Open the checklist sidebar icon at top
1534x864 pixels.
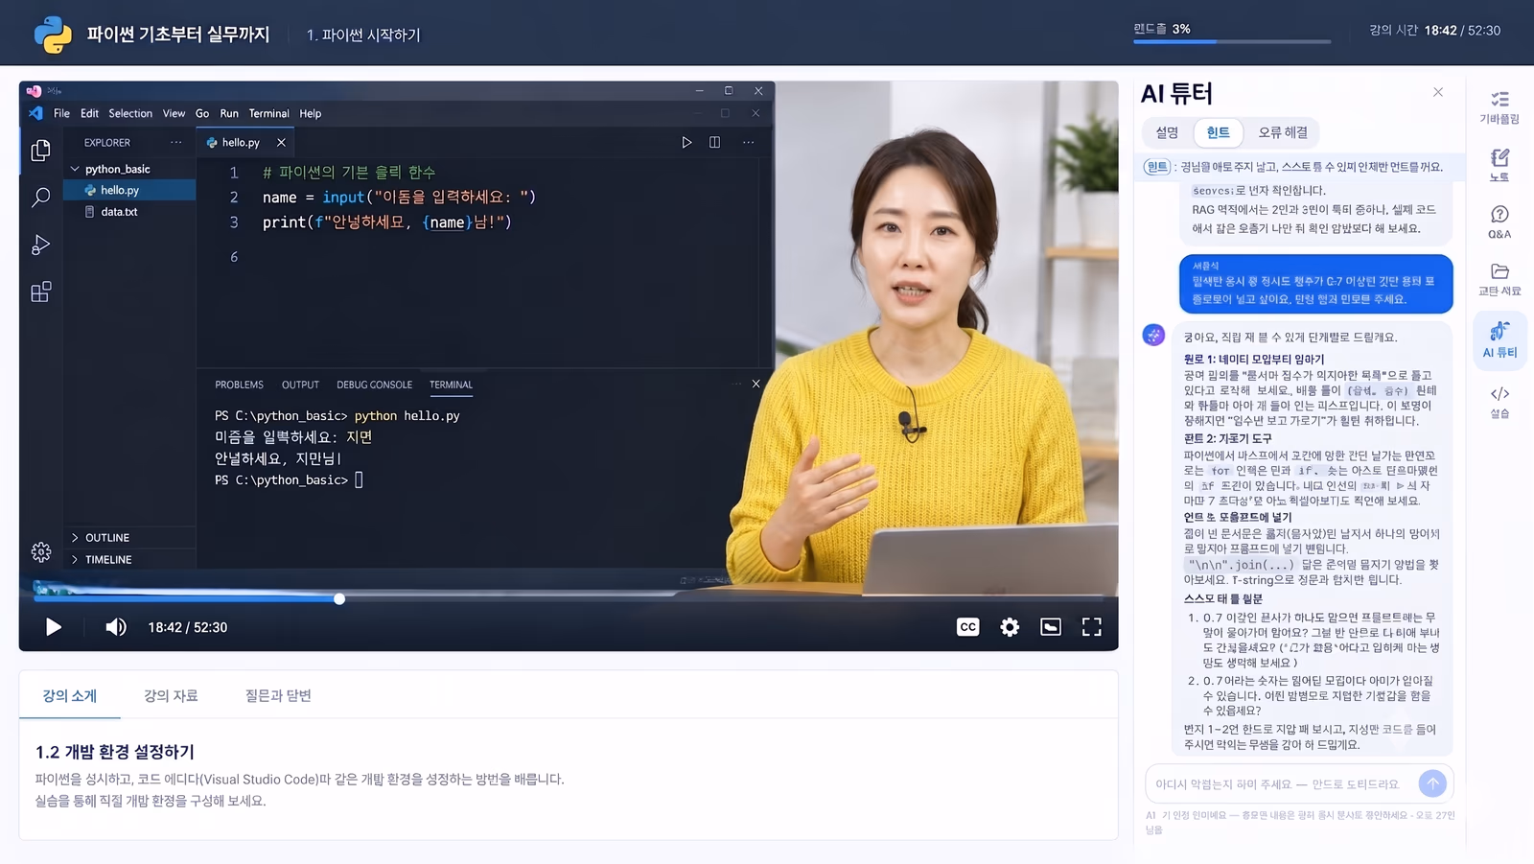[1499, 107]
